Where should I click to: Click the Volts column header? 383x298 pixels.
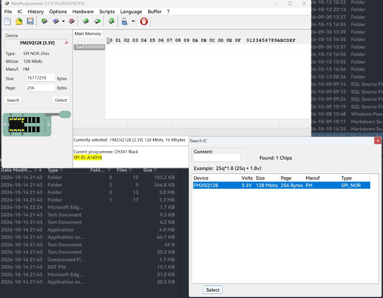(247, 178)
